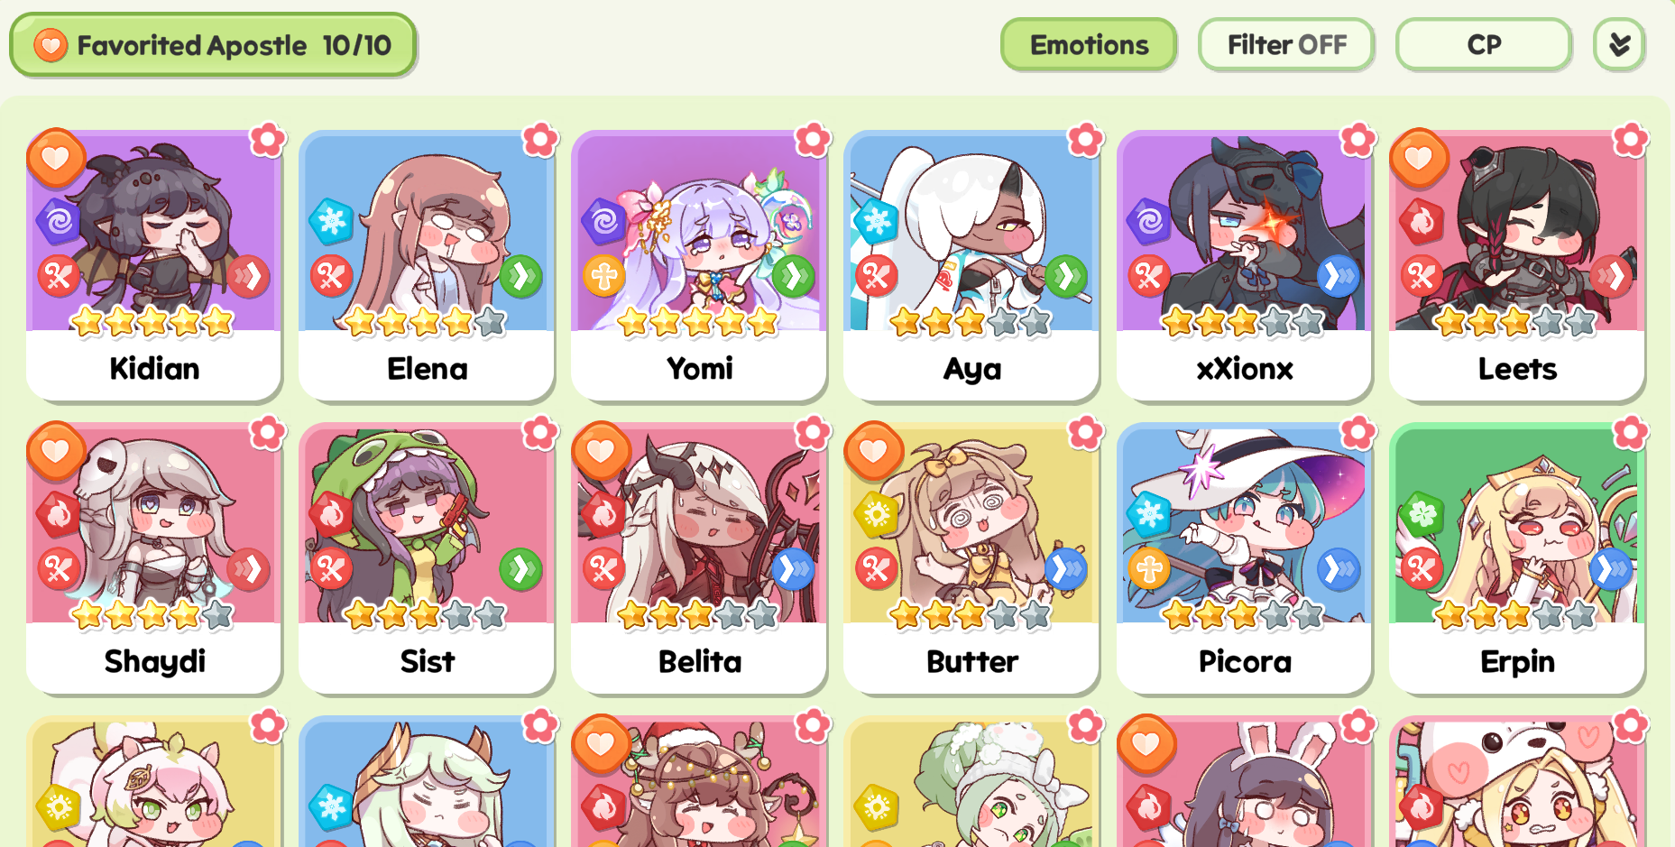Click Yomi's five-star rating row
The image size is (1675, 847).
click(698, 321)
